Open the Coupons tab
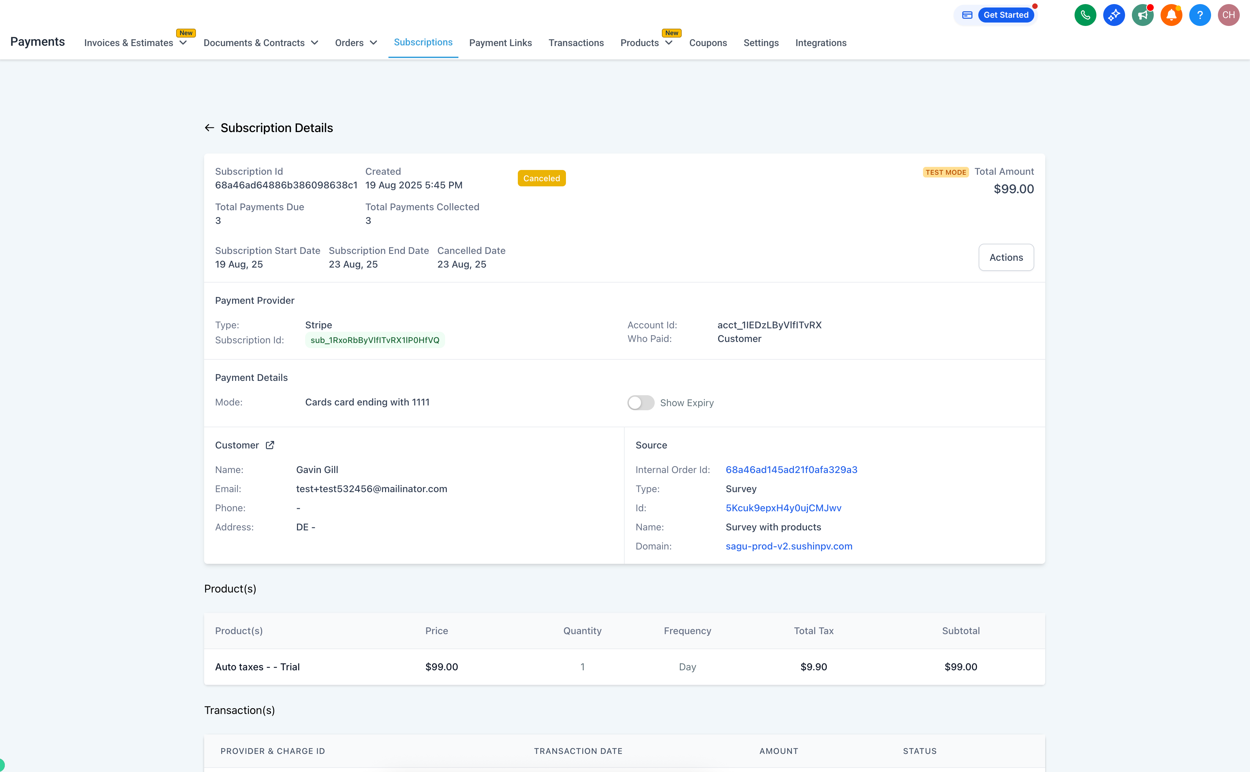Screen dimensions: 1250x772 [x=708, y=43]
